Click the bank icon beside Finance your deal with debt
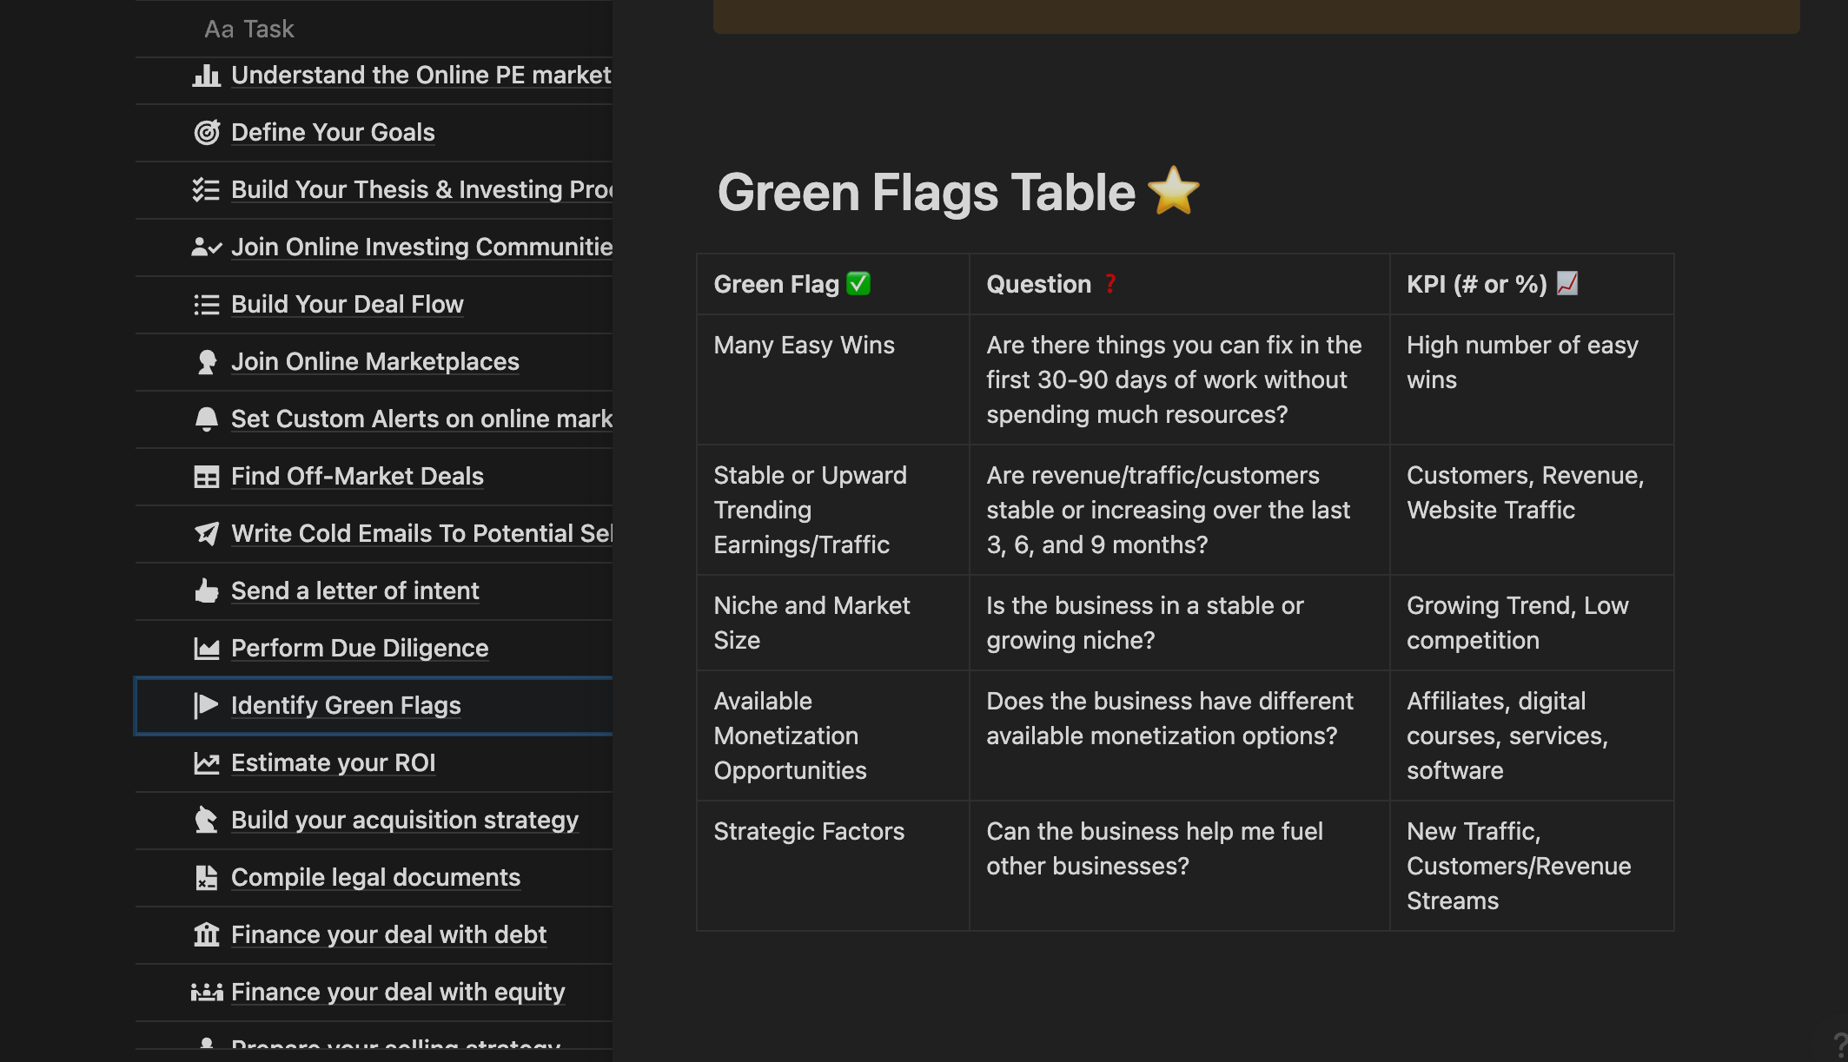 coord(206,934)
